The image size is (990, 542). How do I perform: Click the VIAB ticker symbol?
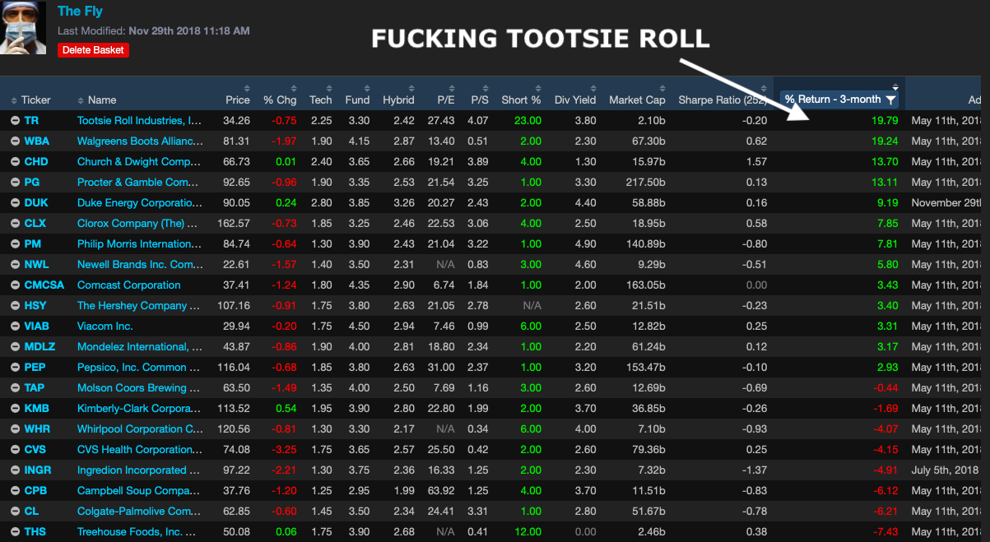click(x=37, y=326)
